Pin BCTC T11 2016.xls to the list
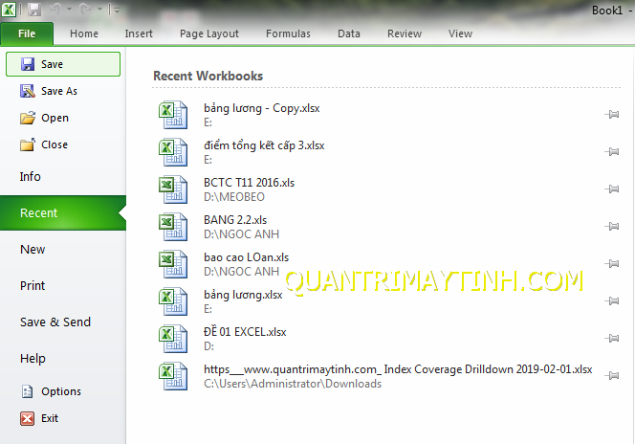The image size is (635, 444). point(612,189)
